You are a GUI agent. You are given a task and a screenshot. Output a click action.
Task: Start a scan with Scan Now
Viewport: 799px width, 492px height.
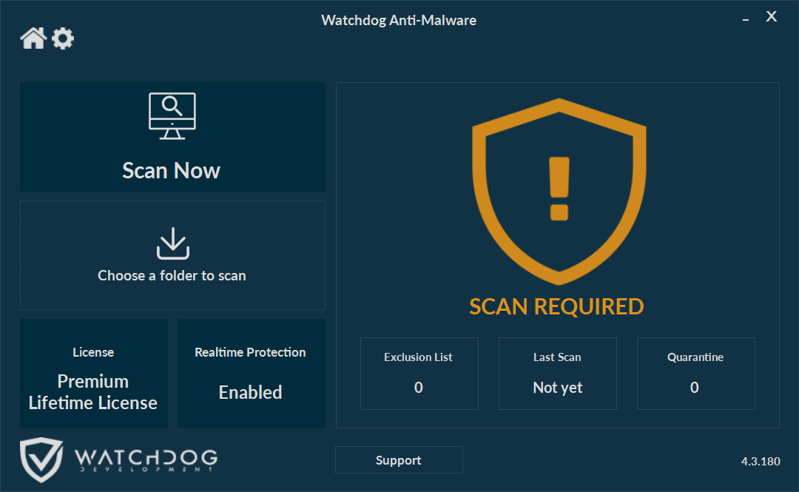pos(172,137)
